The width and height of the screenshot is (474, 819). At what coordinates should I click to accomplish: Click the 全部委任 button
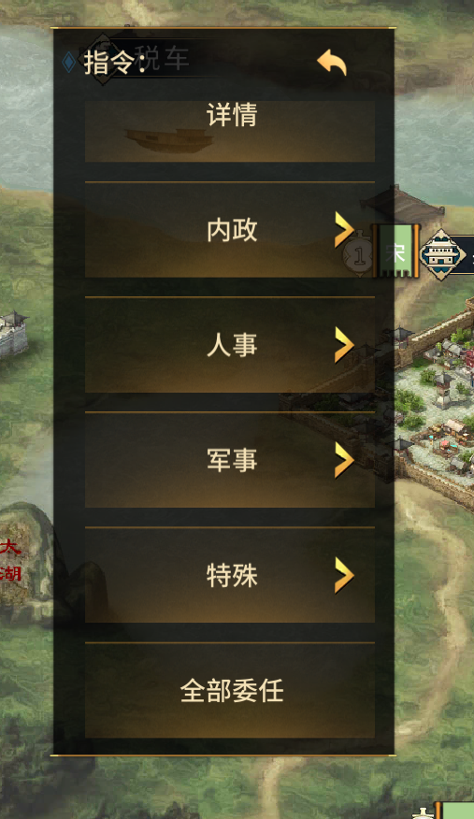pyautogui.click(x=230, y=691)
